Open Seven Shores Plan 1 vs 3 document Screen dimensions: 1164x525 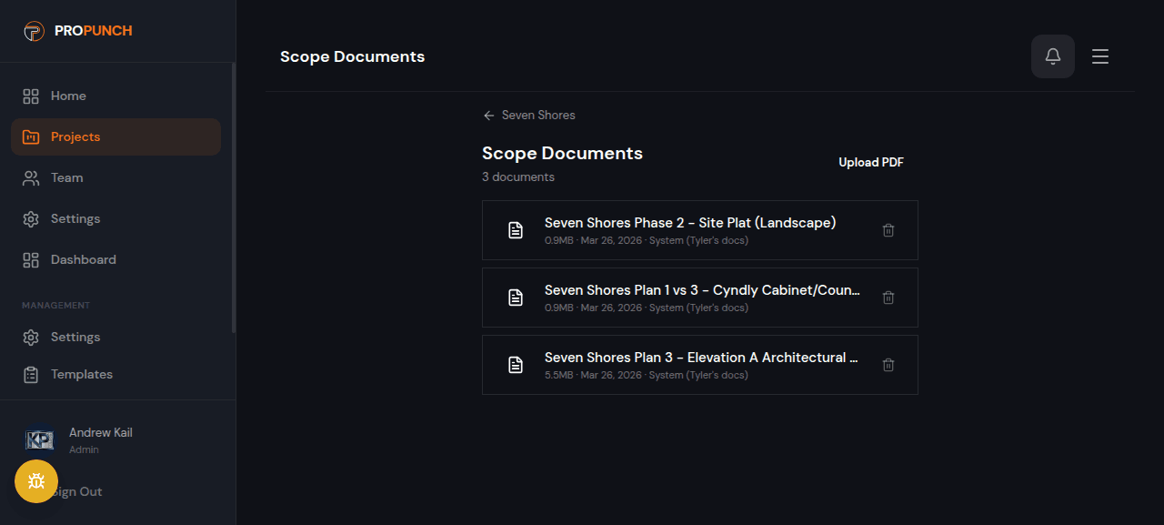point(700,298)
